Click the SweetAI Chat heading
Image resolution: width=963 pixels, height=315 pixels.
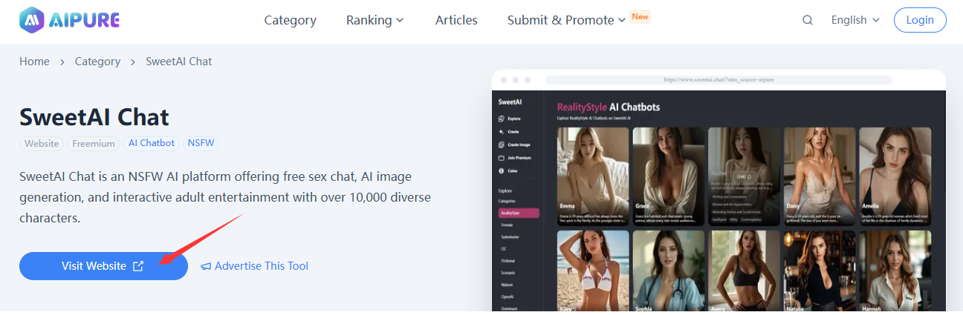pos(94,117)
